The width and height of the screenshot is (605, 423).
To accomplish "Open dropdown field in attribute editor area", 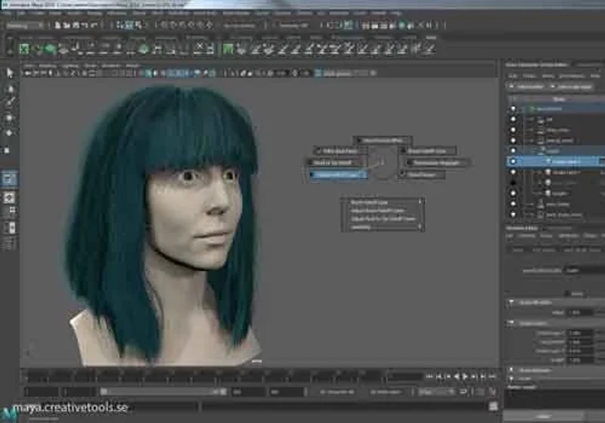I will (584, 270).
